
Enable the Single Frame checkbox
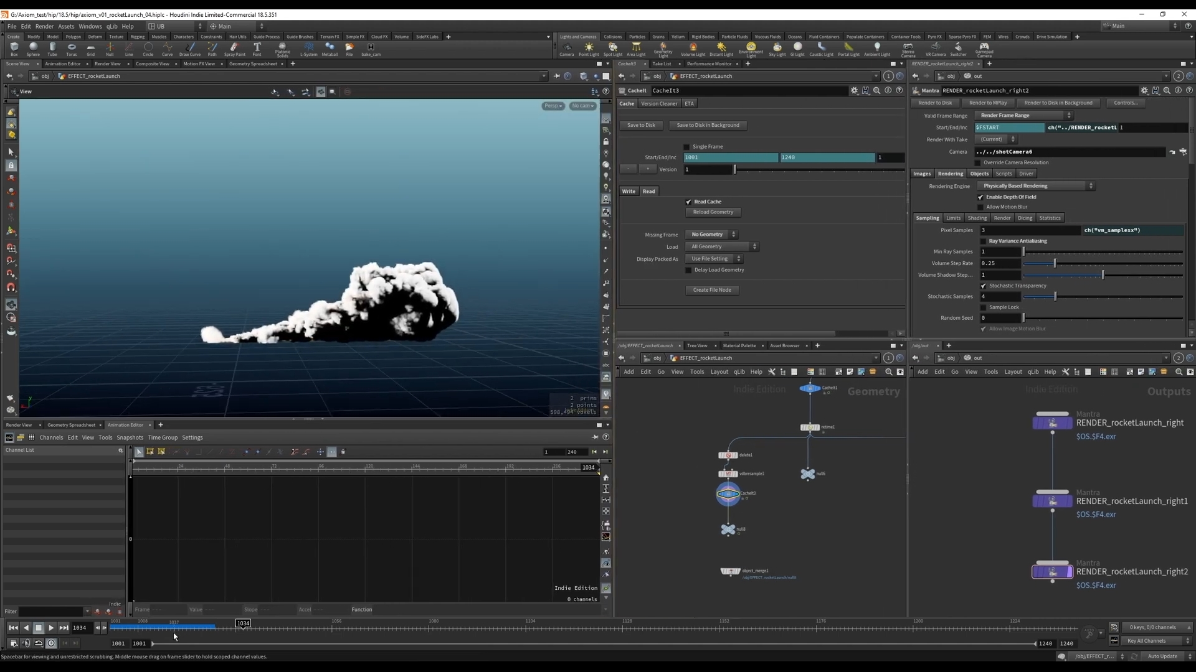[x=687, y=147]
